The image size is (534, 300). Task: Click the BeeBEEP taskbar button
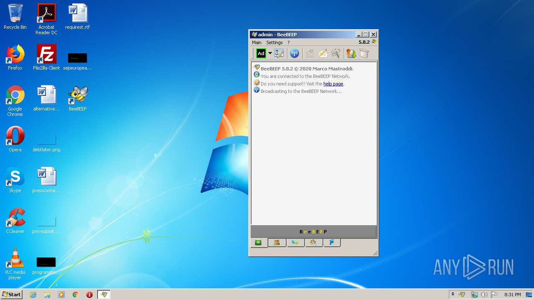tap(104, 295)
